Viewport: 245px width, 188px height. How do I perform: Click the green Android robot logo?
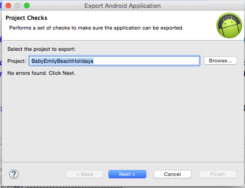point(229,25)
